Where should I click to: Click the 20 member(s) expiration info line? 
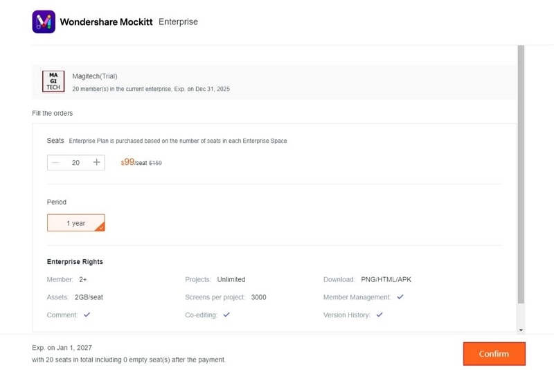coord(151,89)
